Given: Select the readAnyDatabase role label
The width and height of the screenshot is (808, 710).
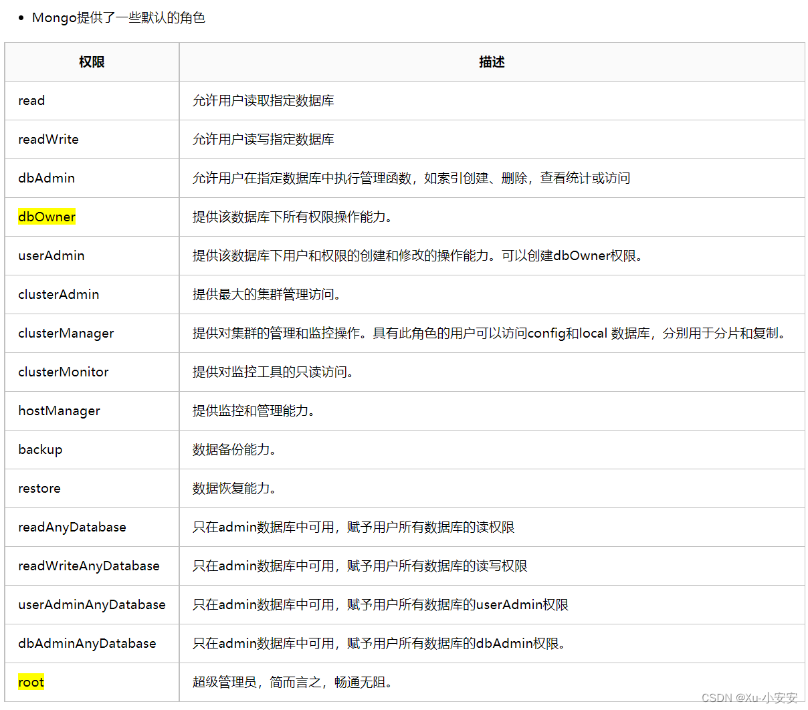Looking at the screenshot, I should (72, 527).
